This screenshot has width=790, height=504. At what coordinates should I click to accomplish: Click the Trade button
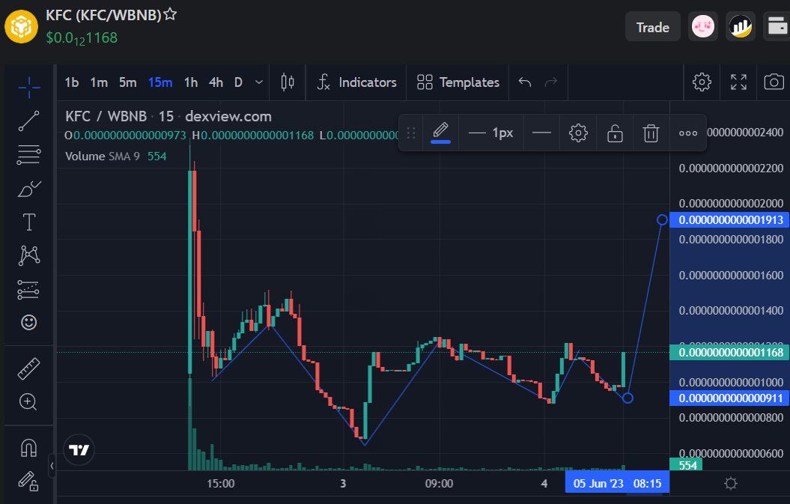(x=652, y=27)
